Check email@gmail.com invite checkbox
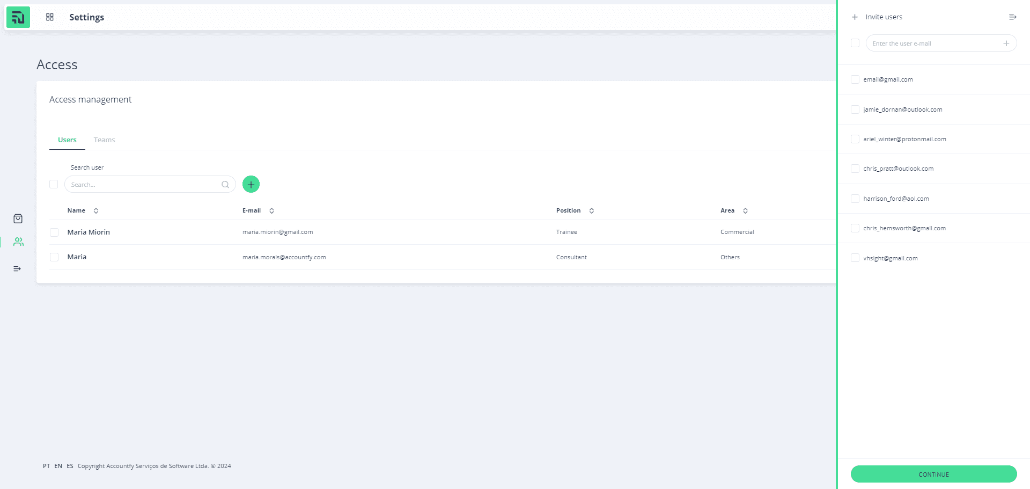The width and height of the screenshot is (1030, 489). [x=855, y=79]
